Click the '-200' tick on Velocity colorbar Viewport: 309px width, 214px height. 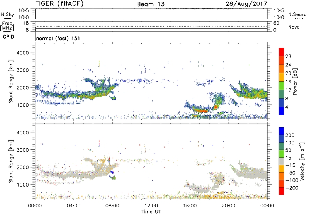[x=292, y=188]
